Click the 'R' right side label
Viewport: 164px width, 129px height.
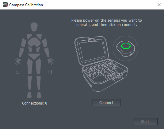click(50, 72)
